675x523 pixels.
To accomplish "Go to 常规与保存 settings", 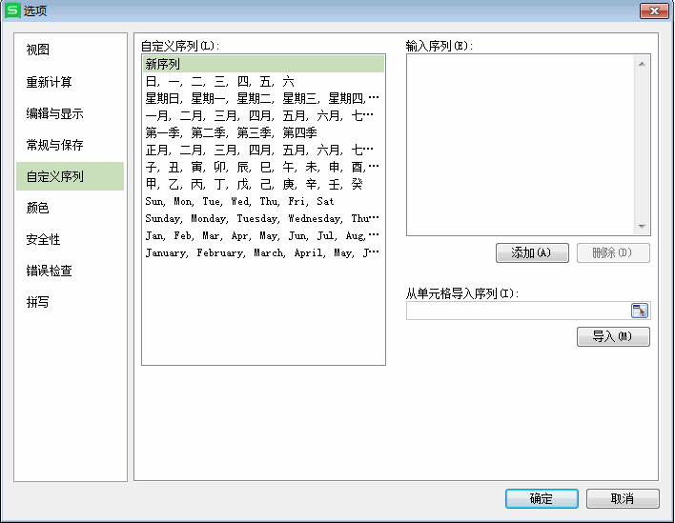I will pyautogui.click(x=71, y=145).
